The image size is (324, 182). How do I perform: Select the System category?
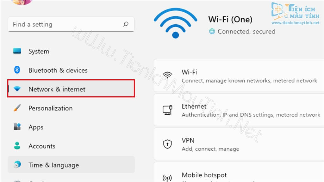click(39, 51)
